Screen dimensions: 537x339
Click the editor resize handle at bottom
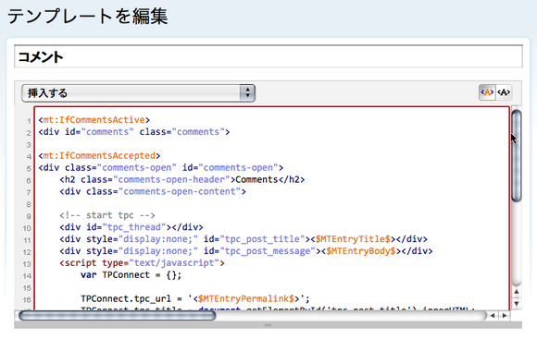click(268, 325)
